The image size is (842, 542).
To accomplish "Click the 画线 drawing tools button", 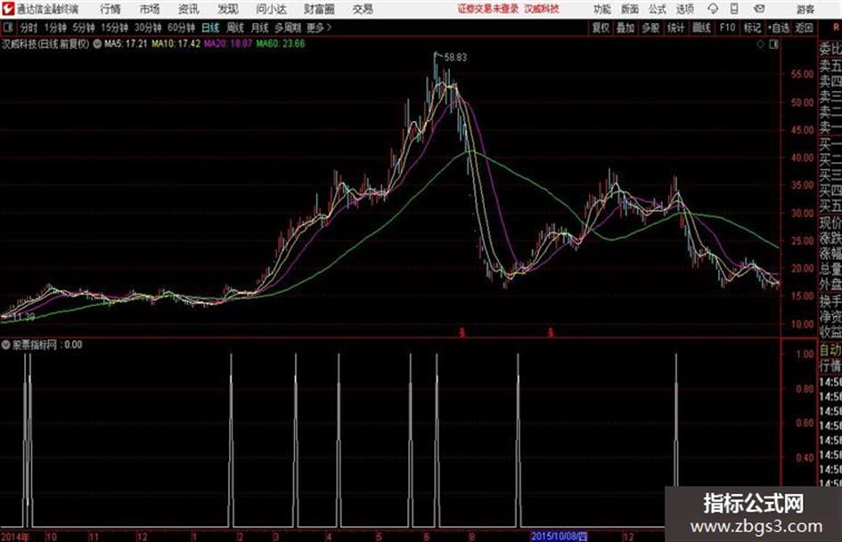I will [x=701, y=28].
